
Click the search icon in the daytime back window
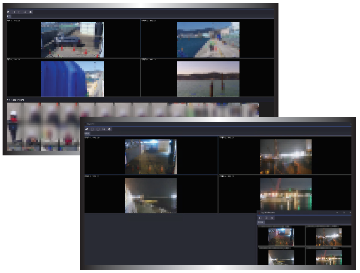25,12
